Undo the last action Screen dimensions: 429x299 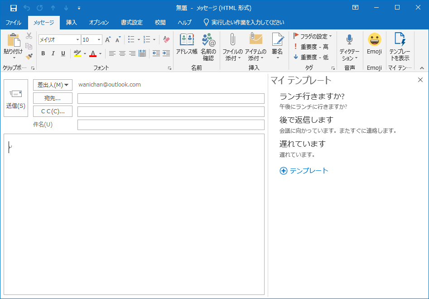click(x=27, y=8)
